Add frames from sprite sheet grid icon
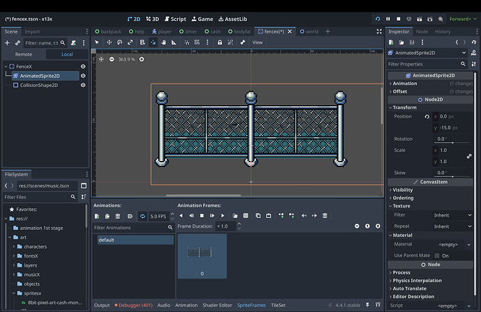This screenshot has width=481, height=312. click(x=245, y=216)
